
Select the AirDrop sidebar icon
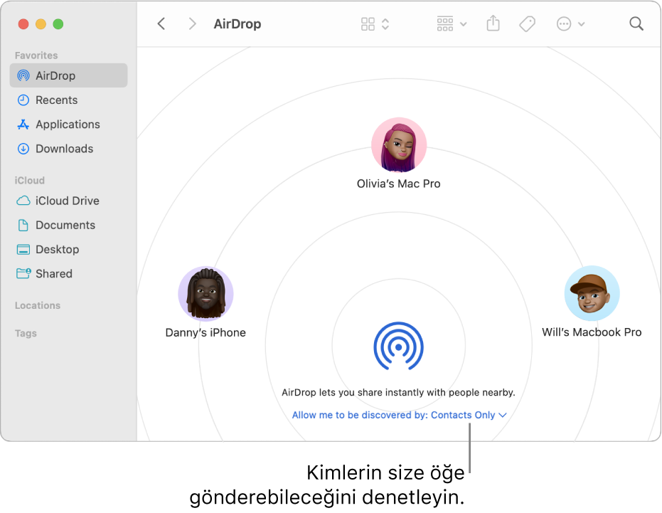click(x=23, y=75)
